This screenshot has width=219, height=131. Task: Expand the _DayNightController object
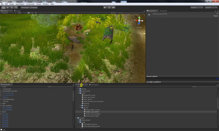point(1,91)
